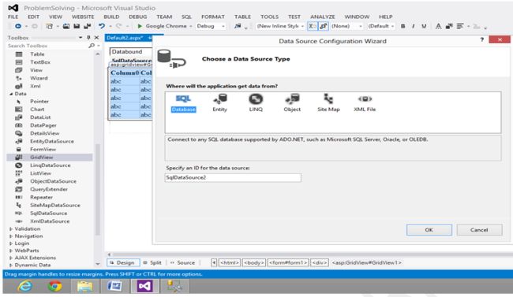Open File Explorer from the taskbar

coord(84,286)
